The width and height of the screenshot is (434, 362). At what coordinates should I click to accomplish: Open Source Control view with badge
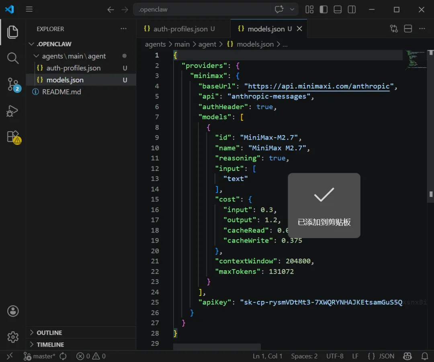[x=13, y=84]
